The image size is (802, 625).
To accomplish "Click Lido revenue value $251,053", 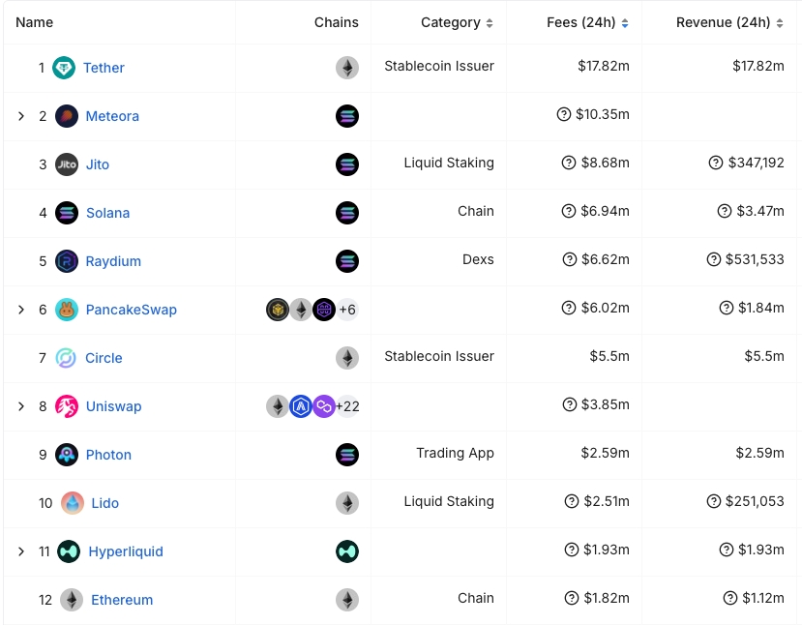I will [755, 501].
